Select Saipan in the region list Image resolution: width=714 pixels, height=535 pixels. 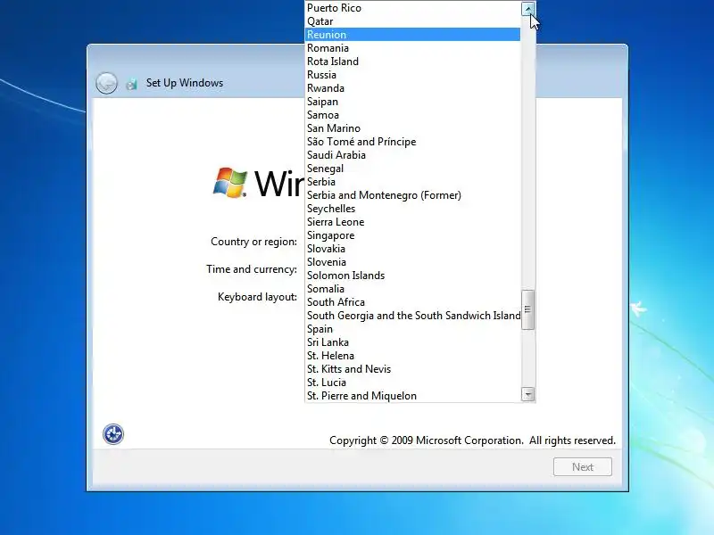point(412,102)
